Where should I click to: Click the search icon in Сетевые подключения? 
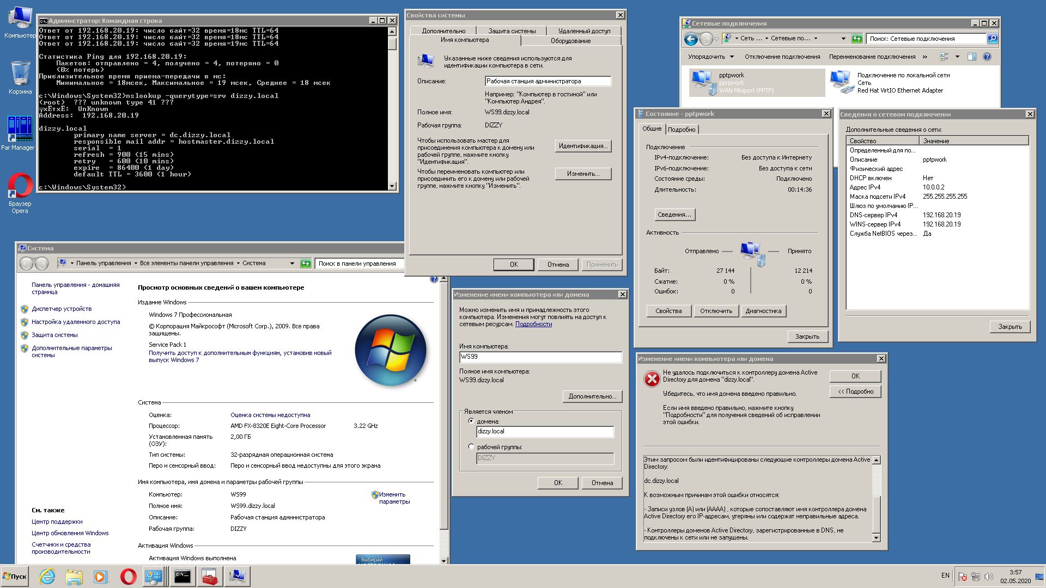[993, 39]
